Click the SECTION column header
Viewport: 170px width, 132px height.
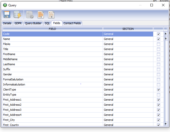pyautogui.click(x=128, y=29)
